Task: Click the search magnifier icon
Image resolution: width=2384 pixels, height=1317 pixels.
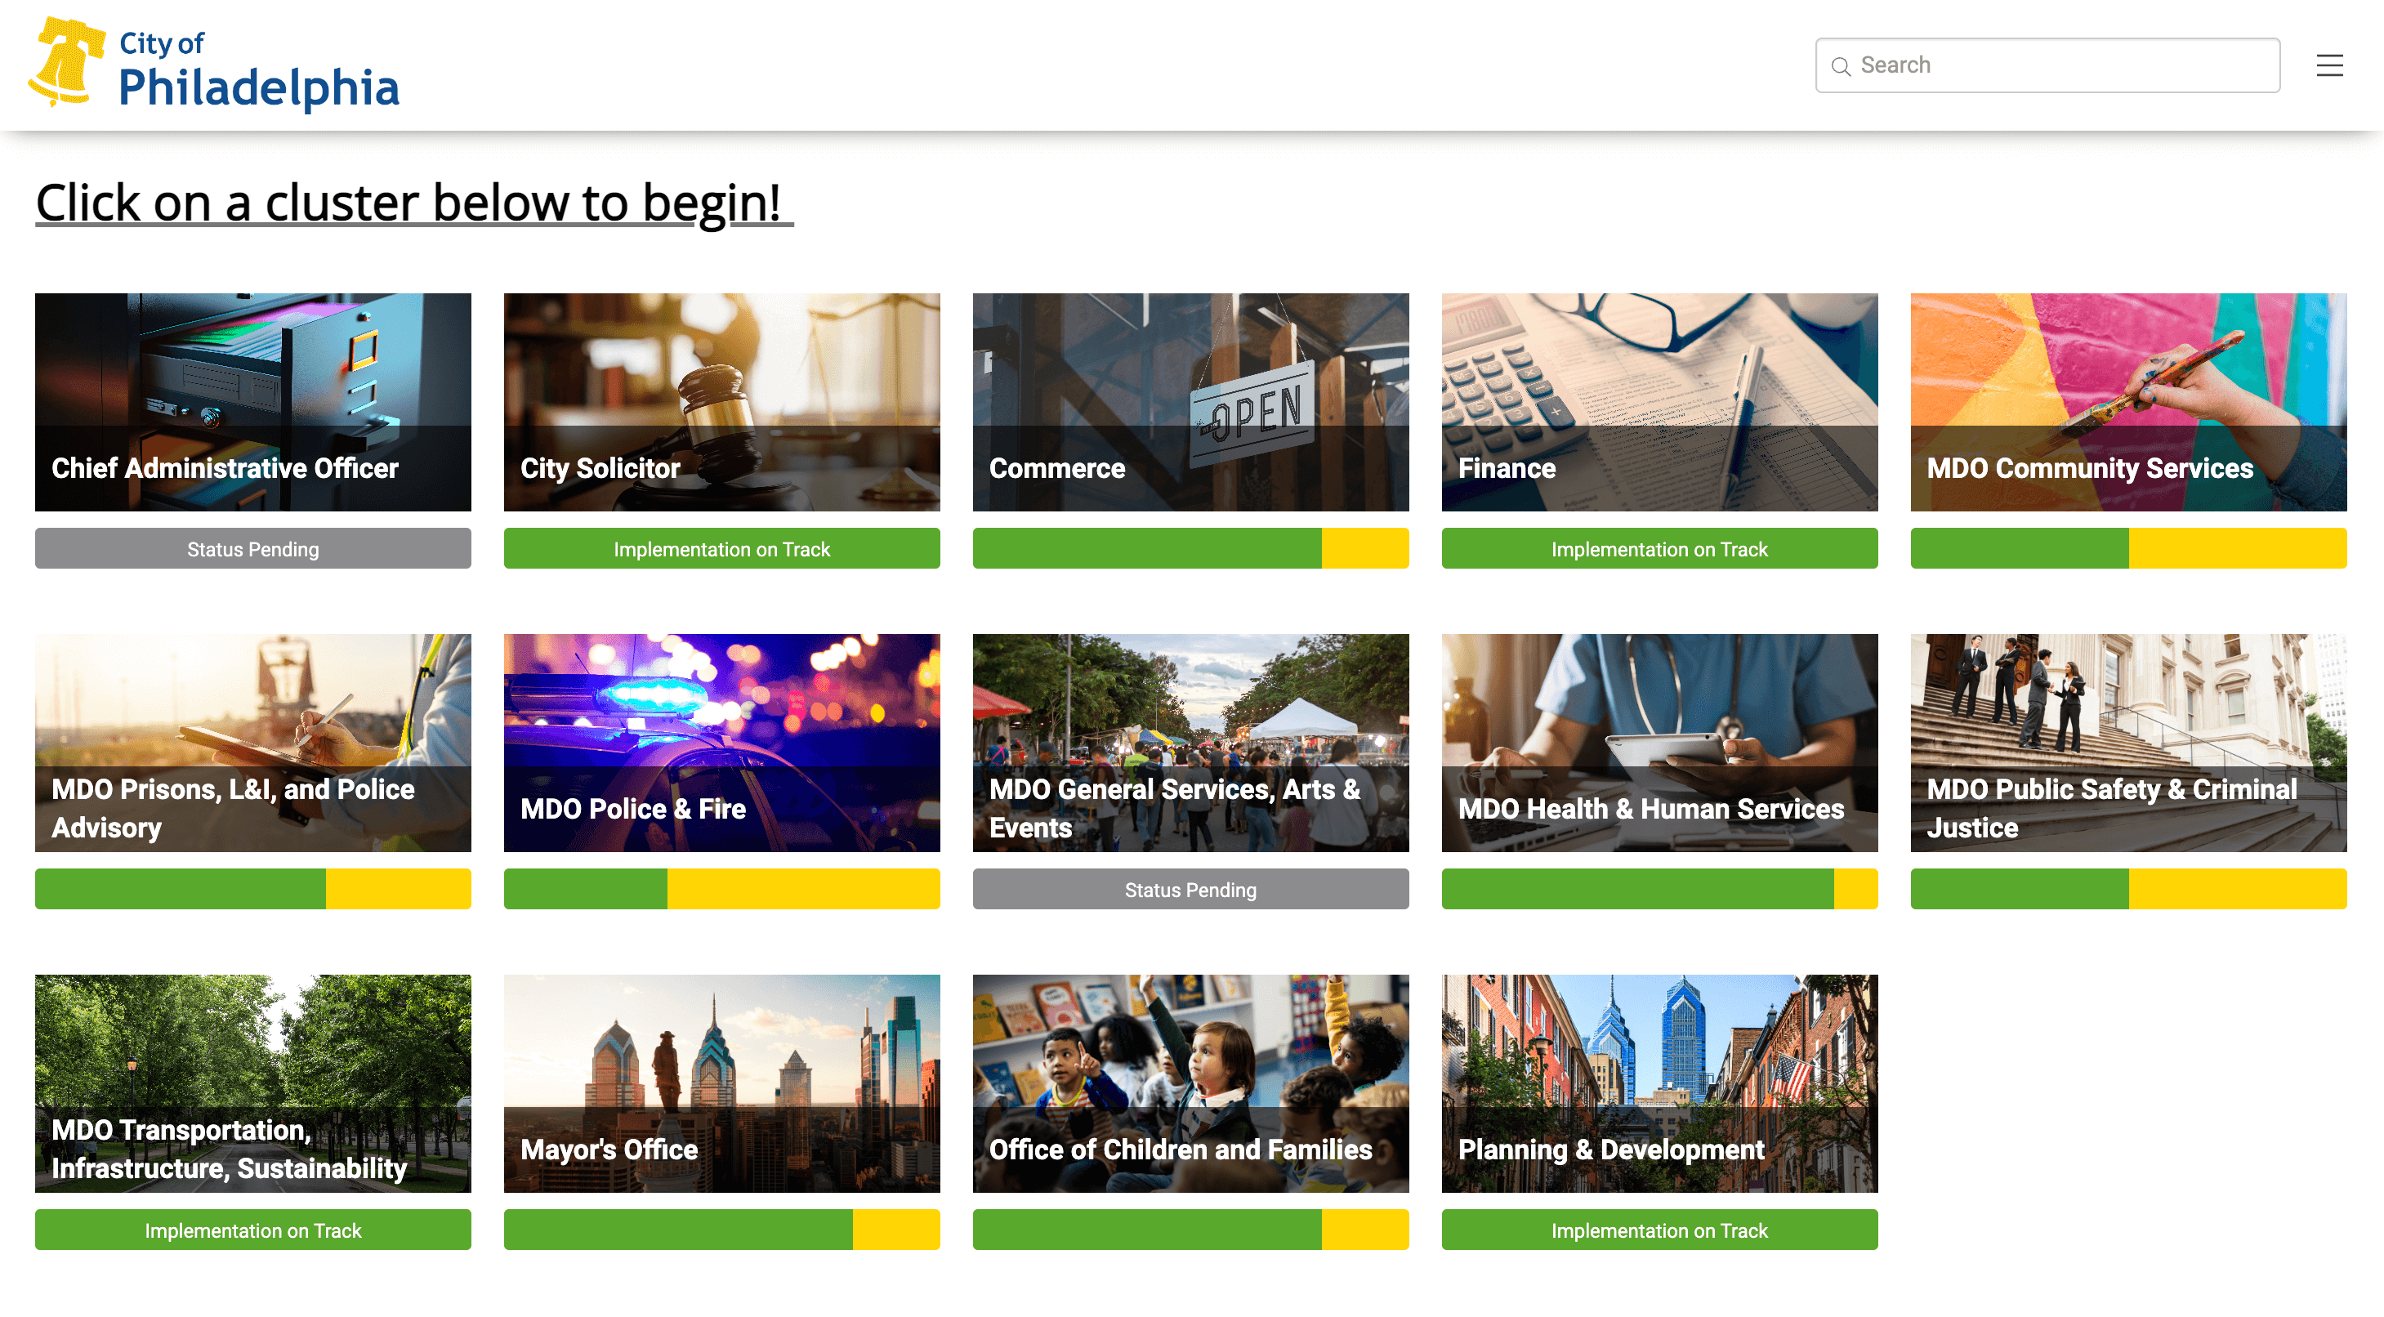Action: click(1837, 65)
